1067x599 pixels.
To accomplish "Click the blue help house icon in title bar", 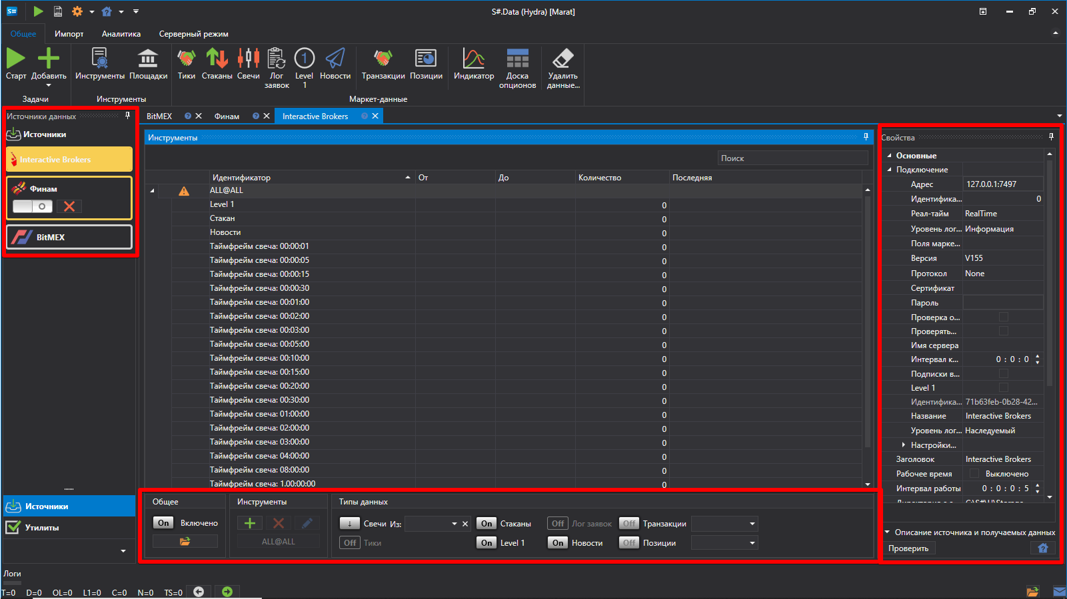I will pyautogui.click(x=107, y=11).
